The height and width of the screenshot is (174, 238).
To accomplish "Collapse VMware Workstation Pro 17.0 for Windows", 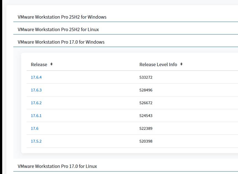I will click(61, 42).
